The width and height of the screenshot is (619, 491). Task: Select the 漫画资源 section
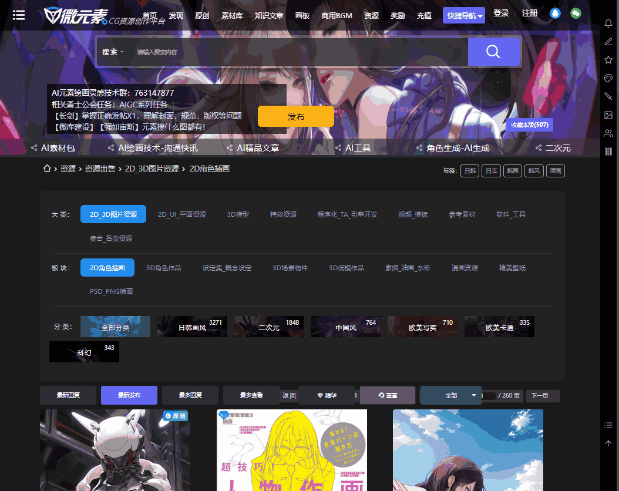[465, 268]
